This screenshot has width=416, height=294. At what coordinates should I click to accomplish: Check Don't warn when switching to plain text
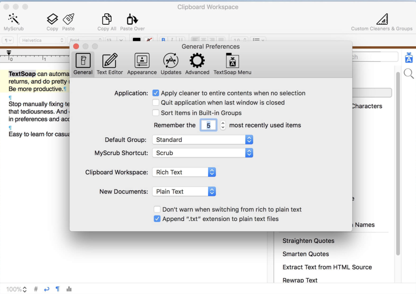tap(157, 209)
